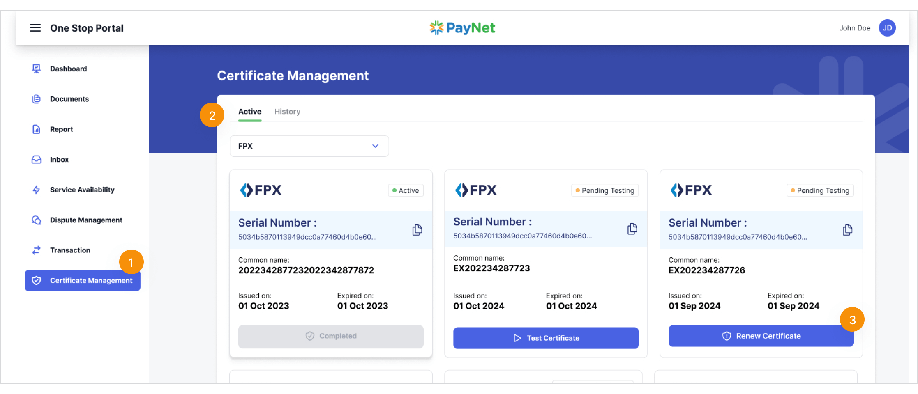Switch to the History tab
918x394 pixels.
tap(287, 112)
